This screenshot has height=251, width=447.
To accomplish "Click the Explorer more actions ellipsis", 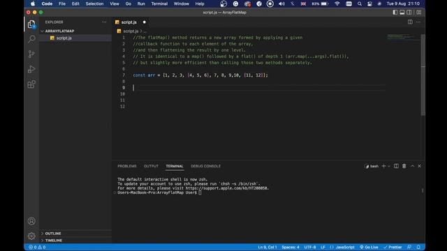I will point(104,22).
